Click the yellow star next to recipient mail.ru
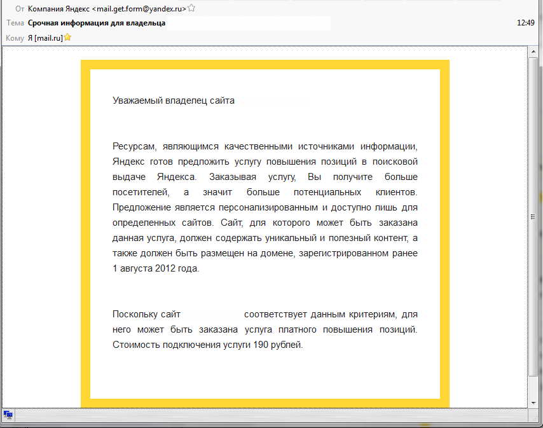The image size is (543, 428). [x=67, y=38]
